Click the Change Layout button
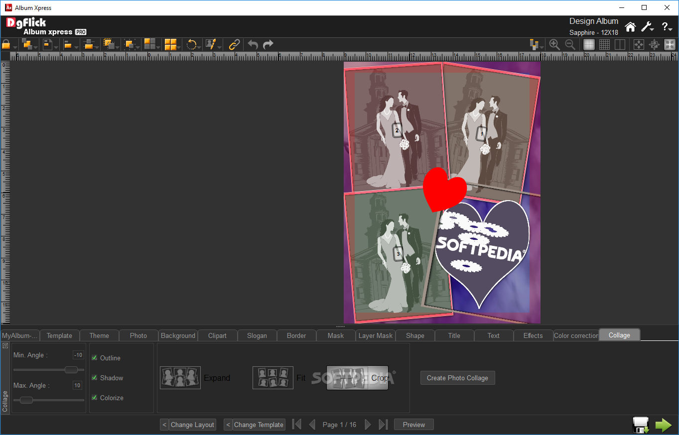679x435 pixels. point(192,425)
